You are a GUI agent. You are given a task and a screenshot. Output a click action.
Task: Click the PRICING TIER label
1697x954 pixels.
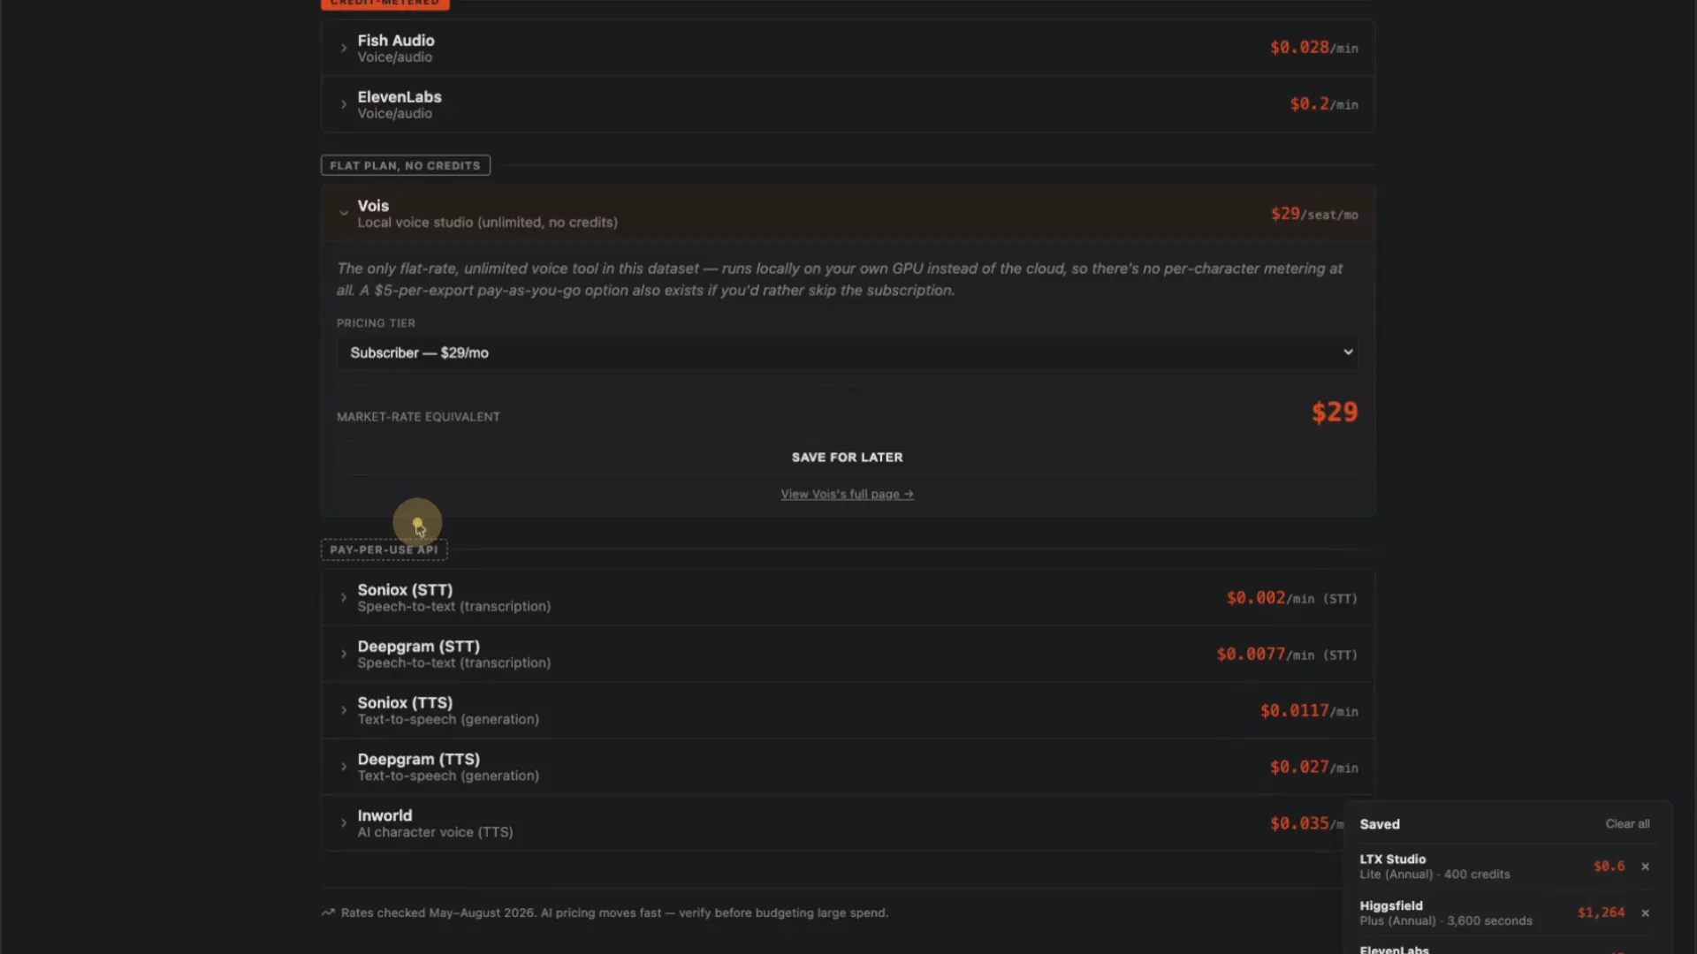click(376, 323)
